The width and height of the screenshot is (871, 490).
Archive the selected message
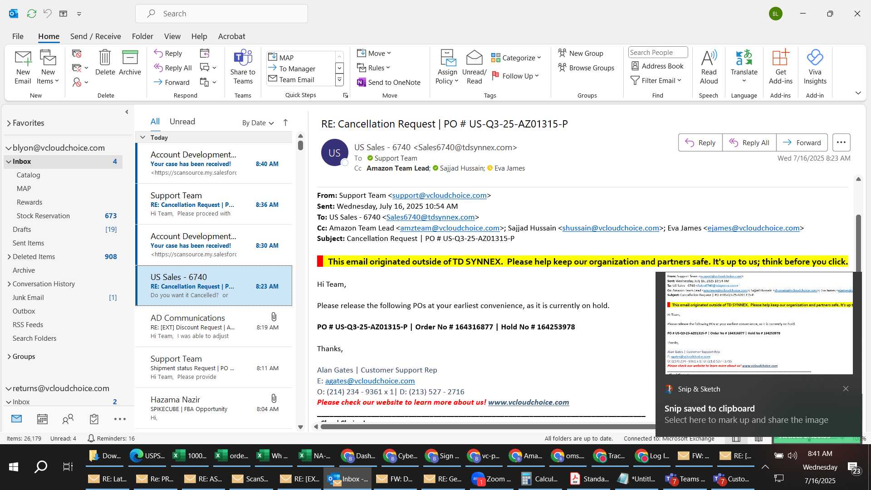pos(130,63)
